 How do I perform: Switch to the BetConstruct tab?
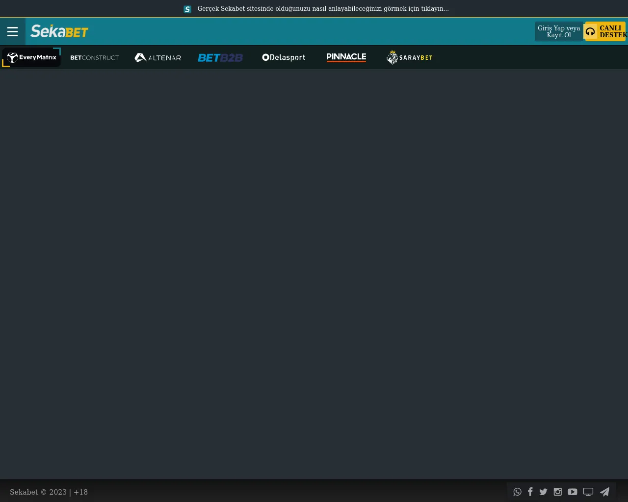[94, 57]
